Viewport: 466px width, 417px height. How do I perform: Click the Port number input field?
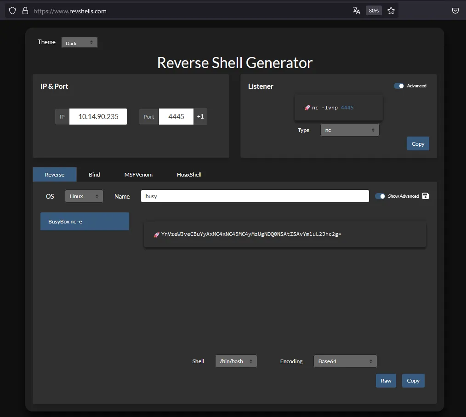pos(176,116)
